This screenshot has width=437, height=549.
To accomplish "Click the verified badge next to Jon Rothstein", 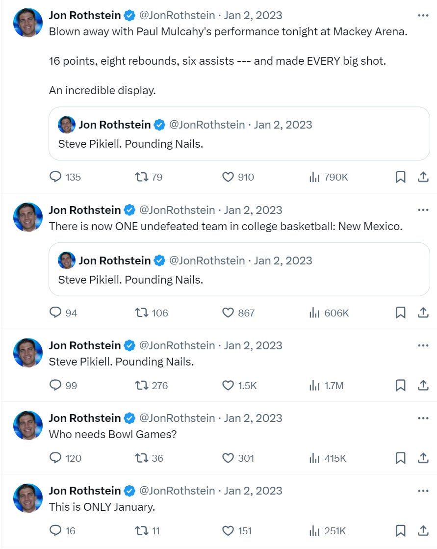I will (129, 15).
